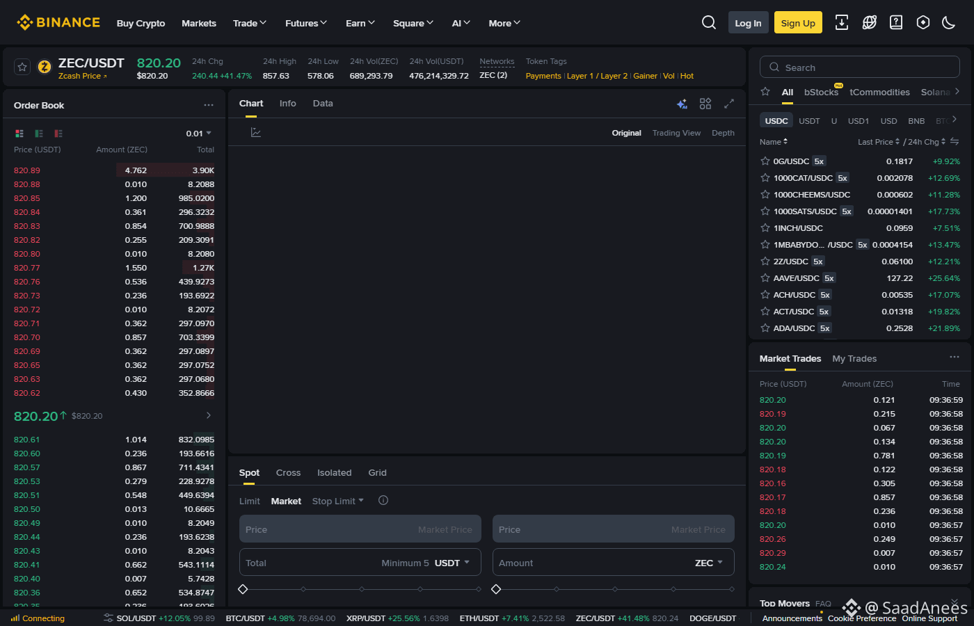Favorite the ADA/USDC pair star
974x626 pixels.
(x=765, y=328)
